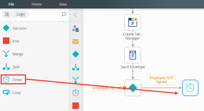Select the Create Tab - Manager step

click(x=133, y=22)
